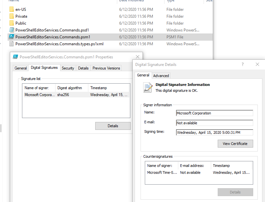The width and height of the screenshot is (265, 202).
Task: Open the Advanced tab in Digital Signature Details
Action: [161, 75]
